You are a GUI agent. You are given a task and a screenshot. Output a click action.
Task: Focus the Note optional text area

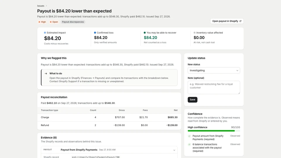tap(214, 87)
